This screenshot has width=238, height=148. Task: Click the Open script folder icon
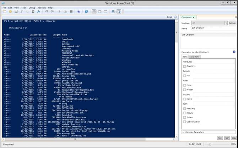point(10,12)
